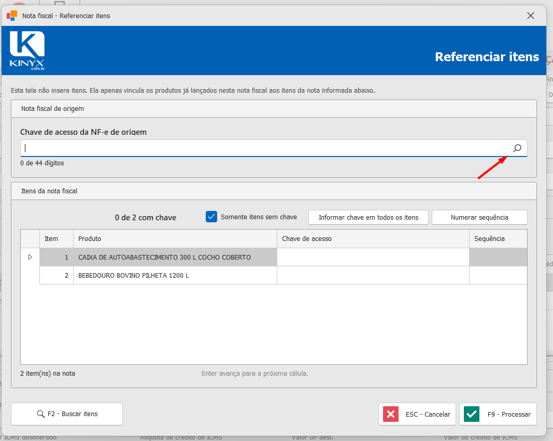
Task: Click the '0 de 2 com chave' counter text
Action: (145, 218)
